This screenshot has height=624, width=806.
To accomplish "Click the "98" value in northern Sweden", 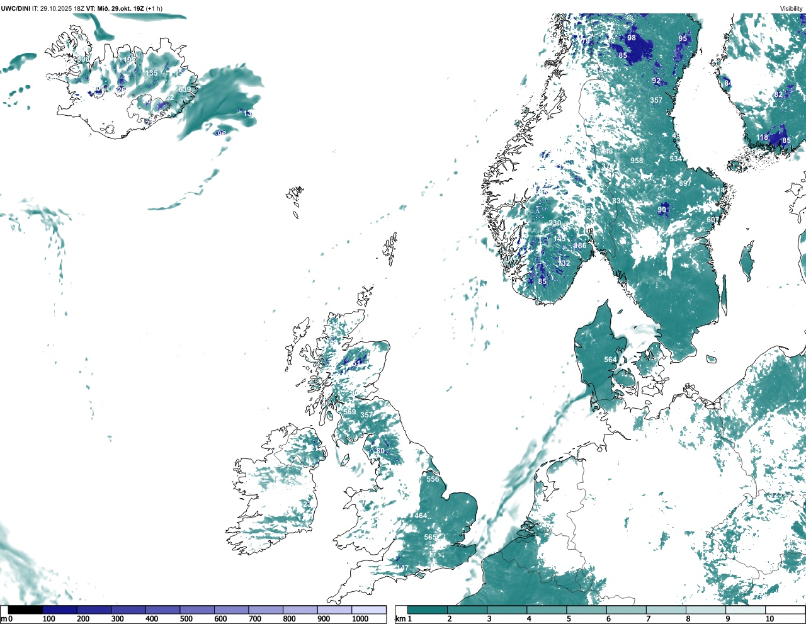I will pyautogui.click(x=632, y=38).
